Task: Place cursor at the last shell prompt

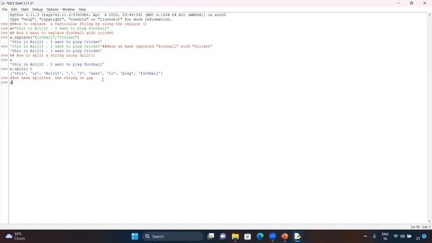Action: pos(11,82)
